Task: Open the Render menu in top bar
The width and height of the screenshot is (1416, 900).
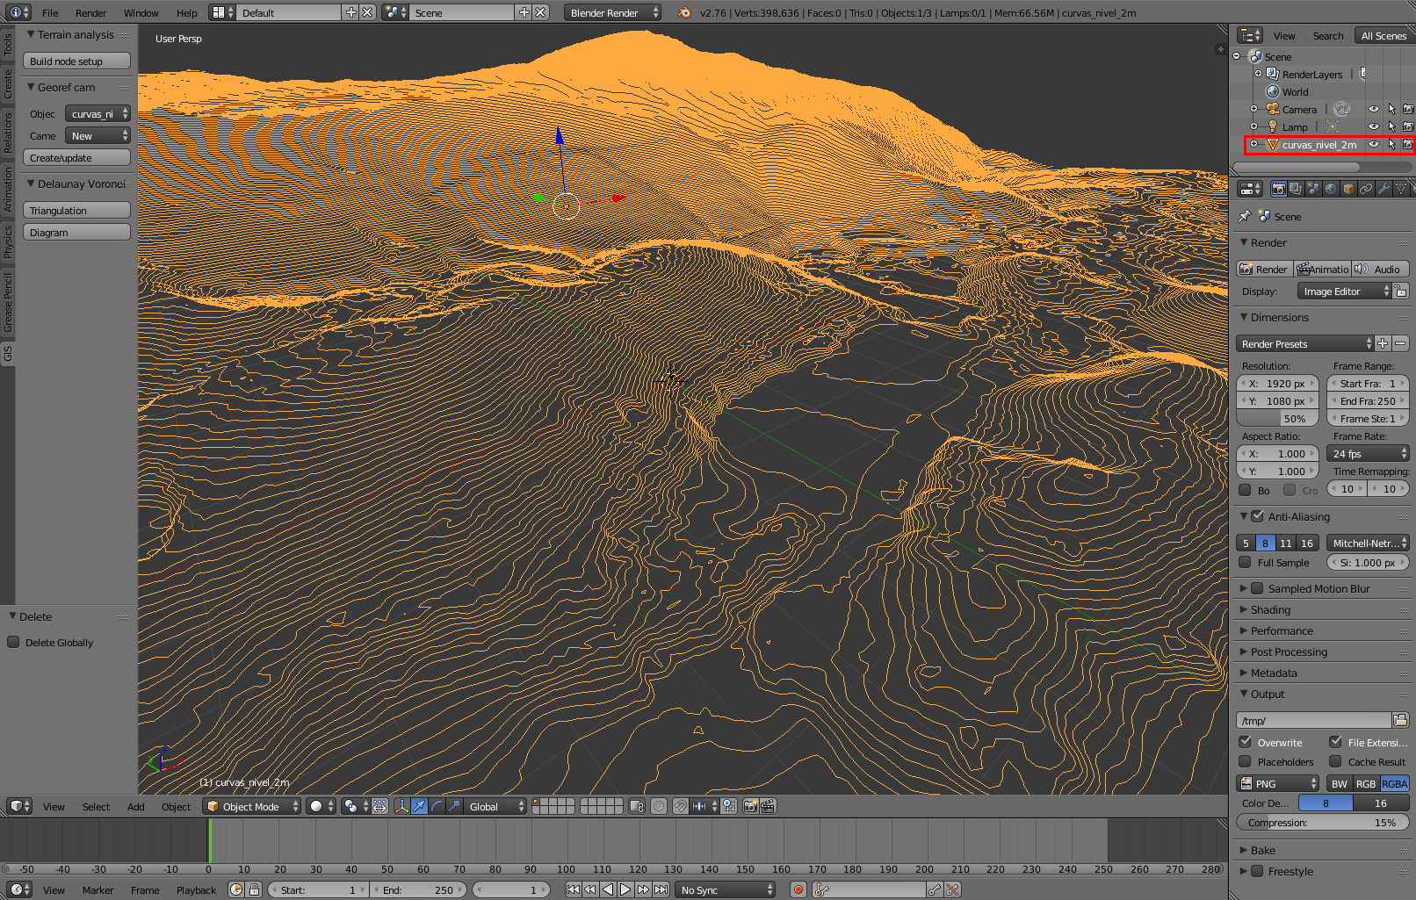Action: pyautogui.click(x=90, y=12)
